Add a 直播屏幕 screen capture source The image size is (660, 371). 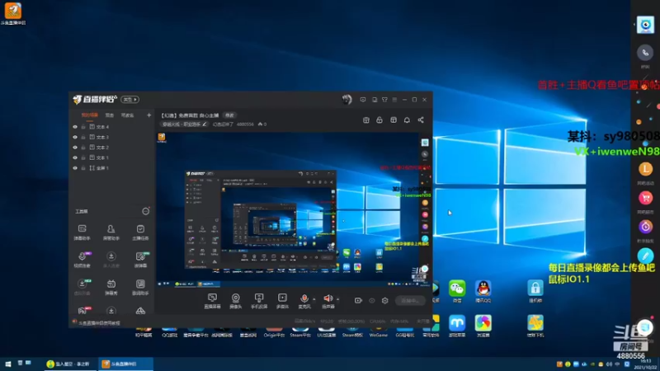tap(212, 301)
